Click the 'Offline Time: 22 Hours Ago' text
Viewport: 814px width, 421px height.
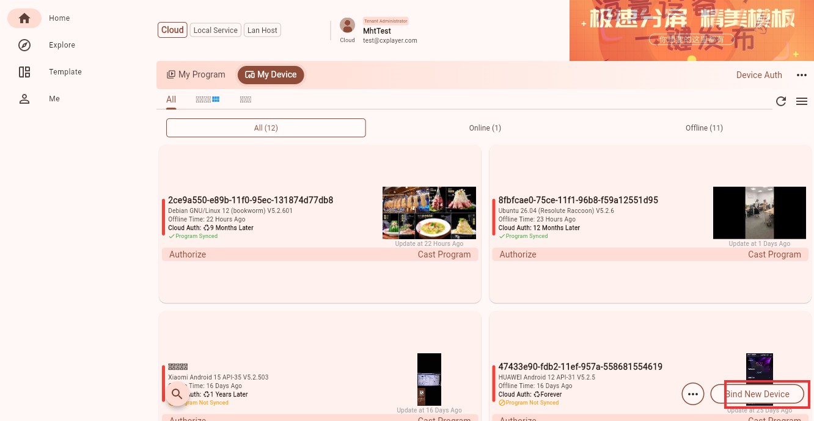[x=207, y=219]
